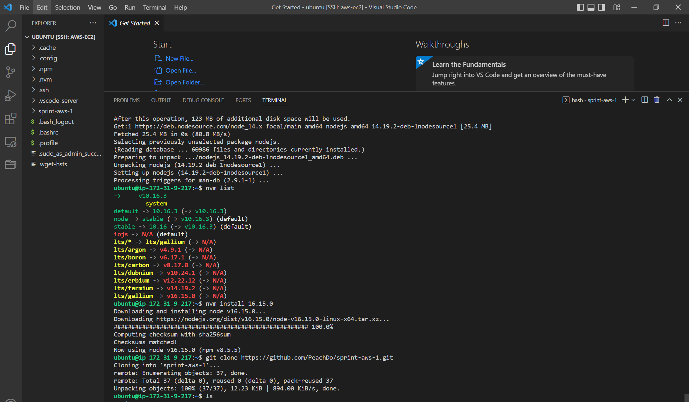The image size is (689, 402).
Task: Switch to the PROBLEMS tab
Action: [x=127, y=100]
